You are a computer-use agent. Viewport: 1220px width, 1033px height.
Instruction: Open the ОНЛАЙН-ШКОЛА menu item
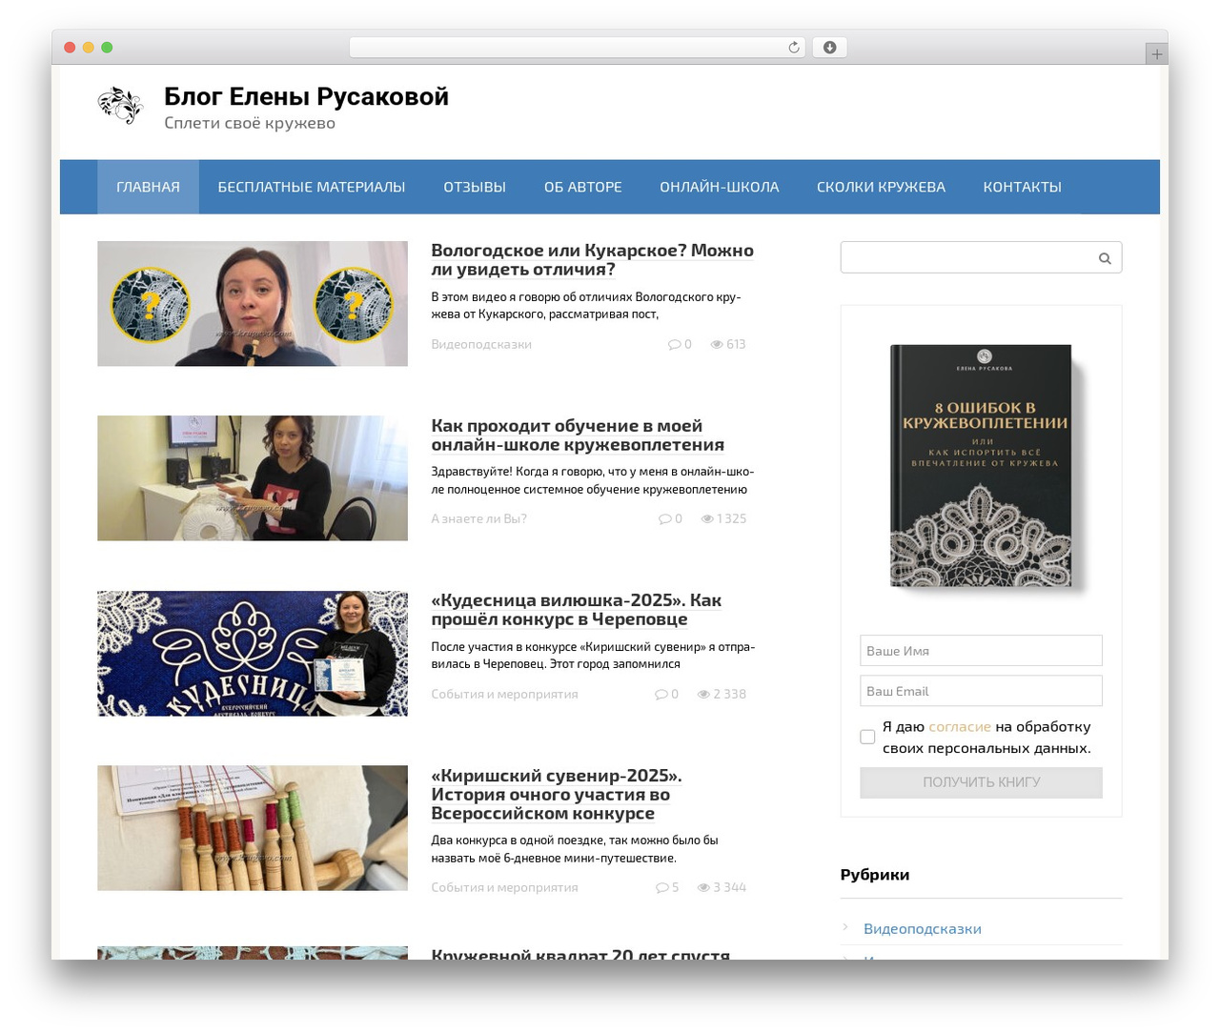point(720,187)
